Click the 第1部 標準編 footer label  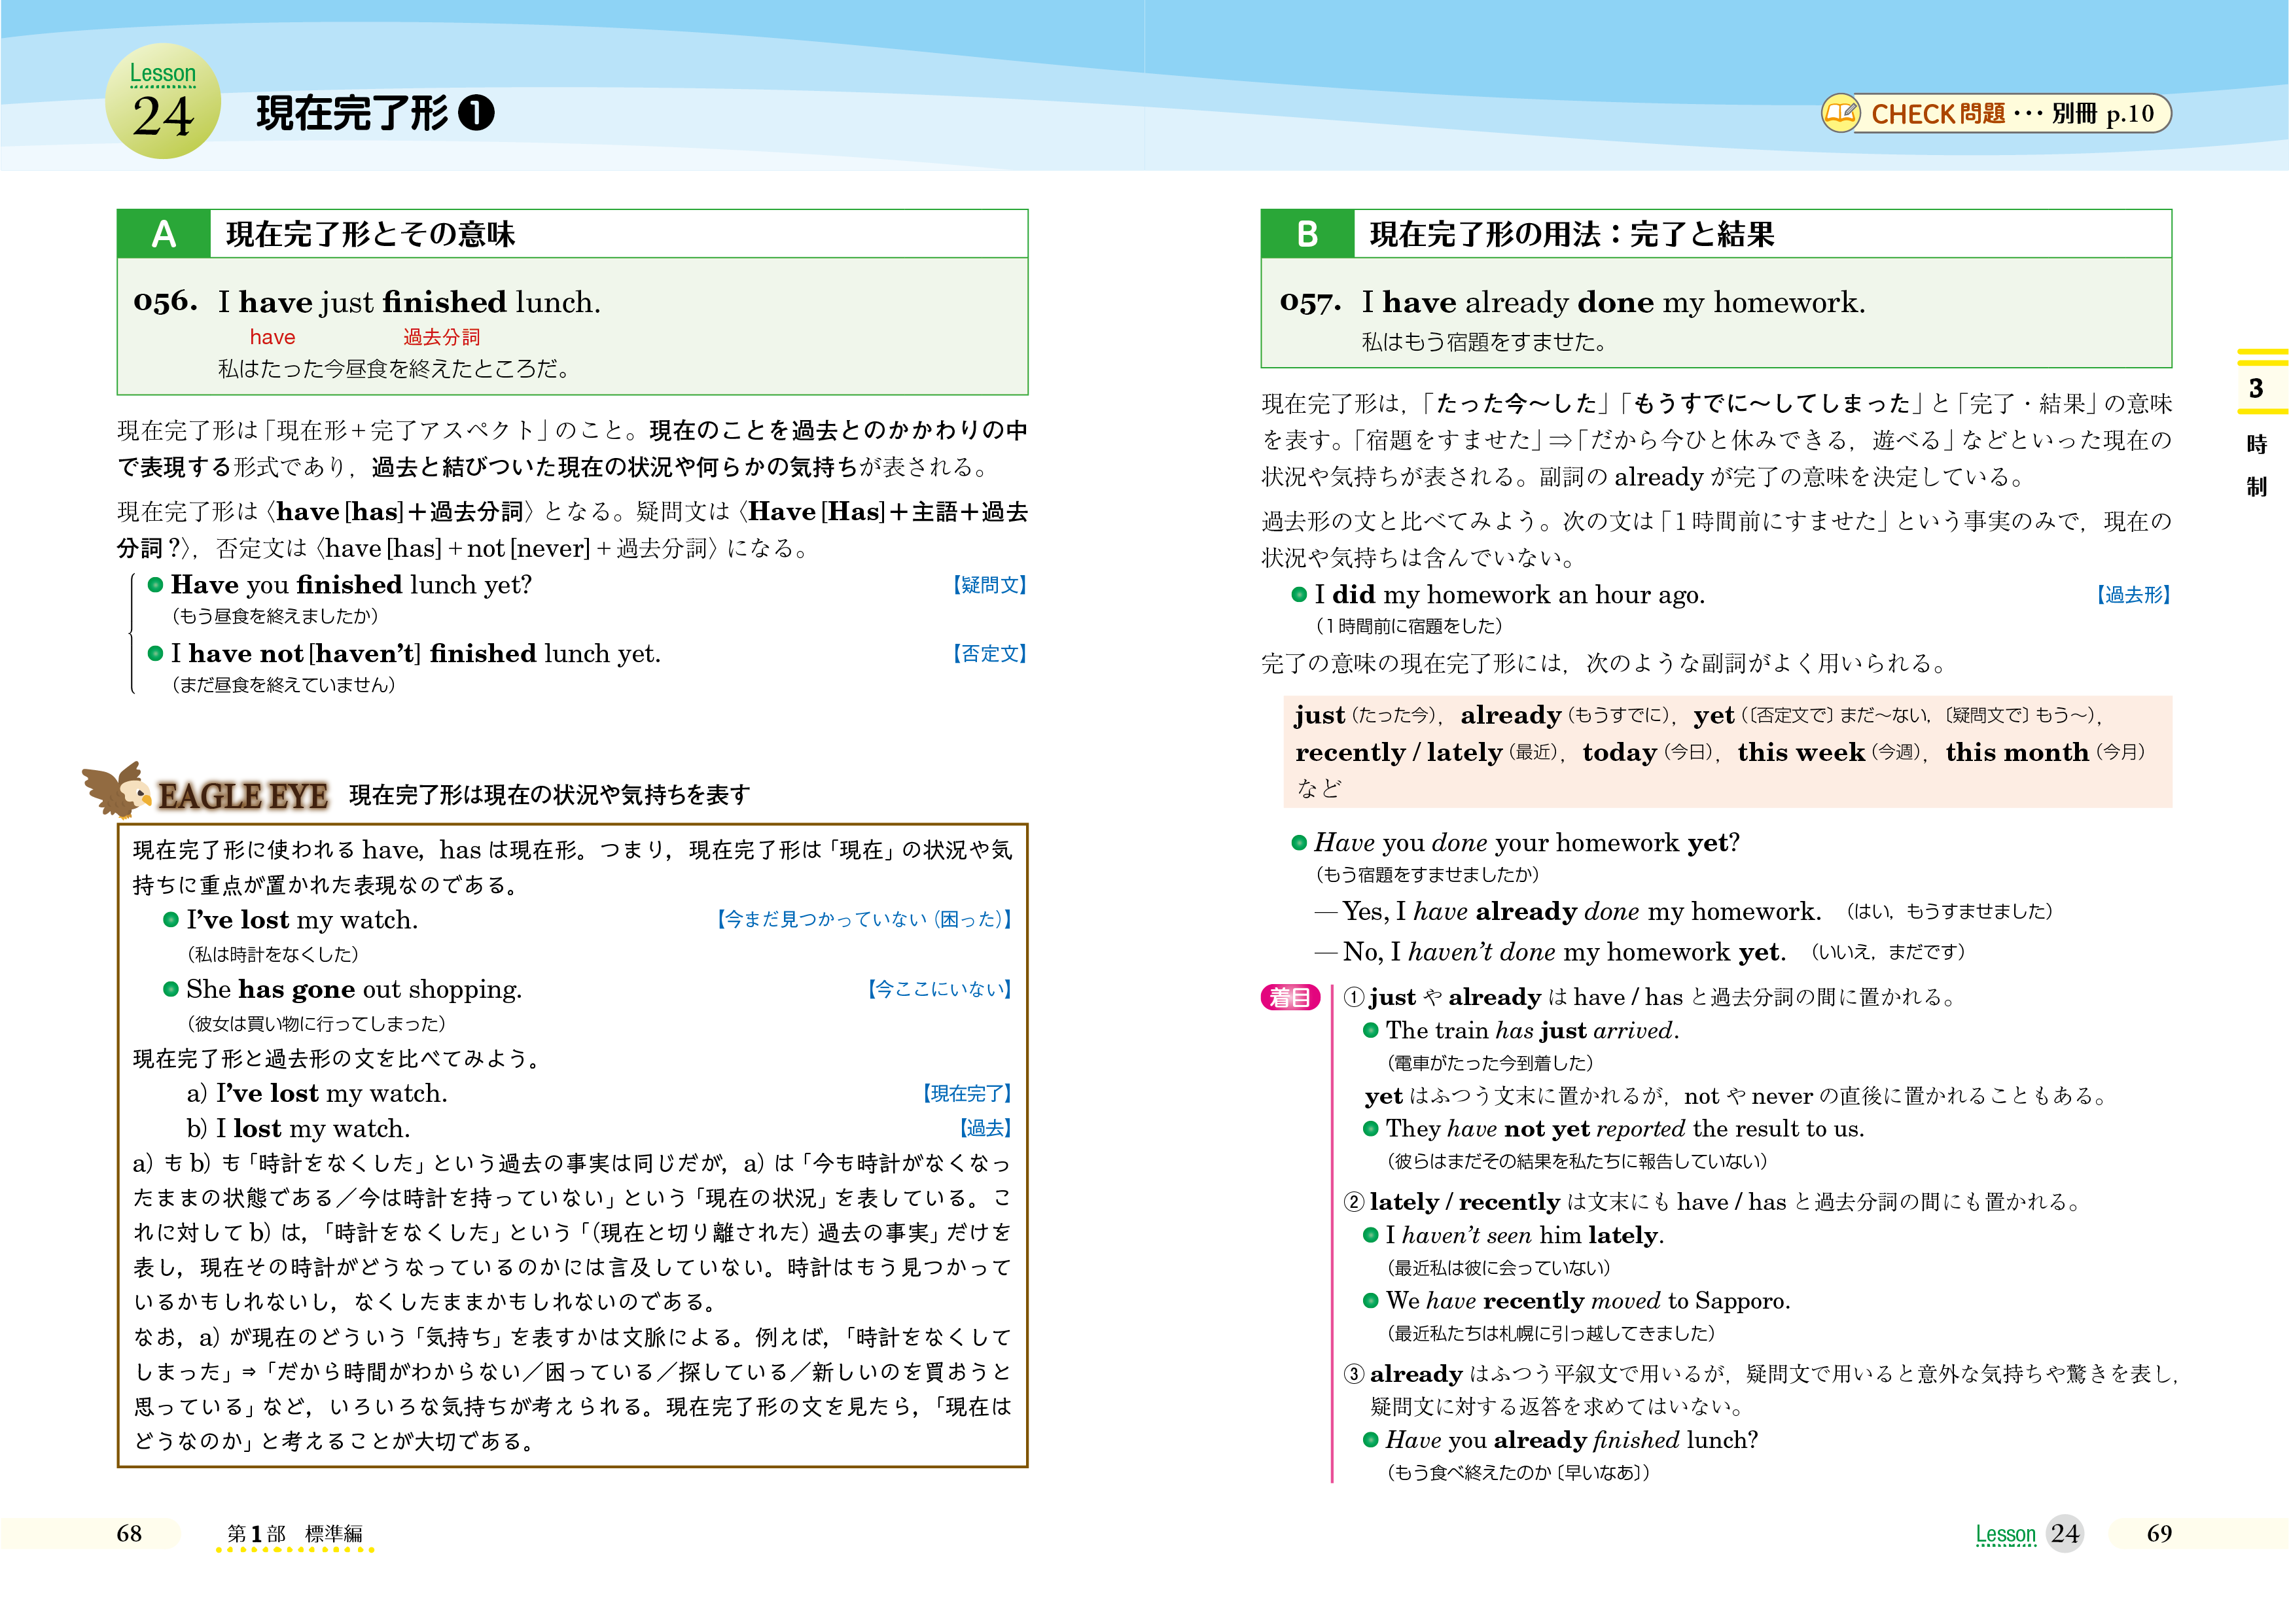pos(294,1533)
